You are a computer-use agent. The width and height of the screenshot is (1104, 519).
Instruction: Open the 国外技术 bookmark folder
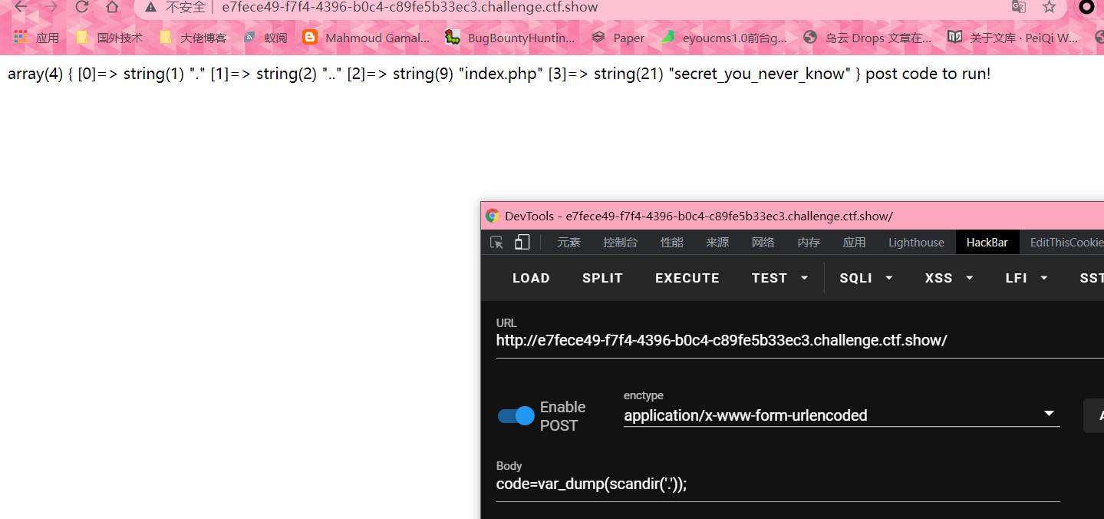coord(109,38)
